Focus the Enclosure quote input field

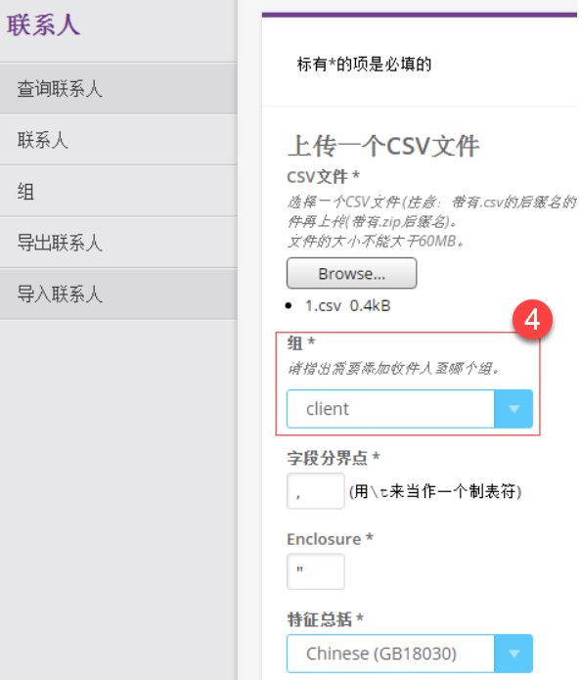coord(316,571)
